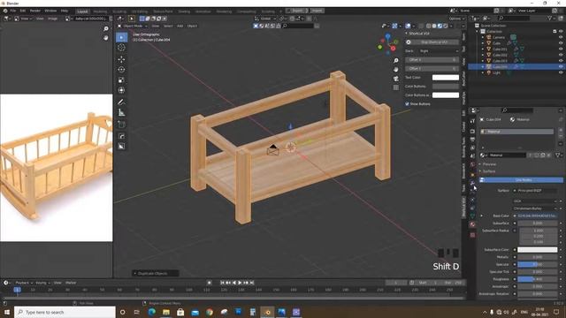
Task: Switch to Layout workspace tab
Action: pos(82,11)
